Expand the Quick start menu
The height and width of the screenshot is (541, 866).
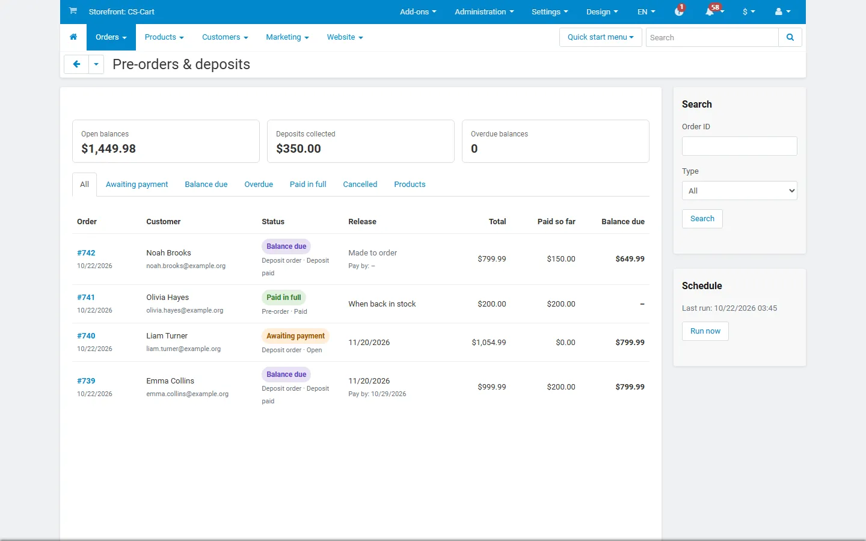(600, 37)
